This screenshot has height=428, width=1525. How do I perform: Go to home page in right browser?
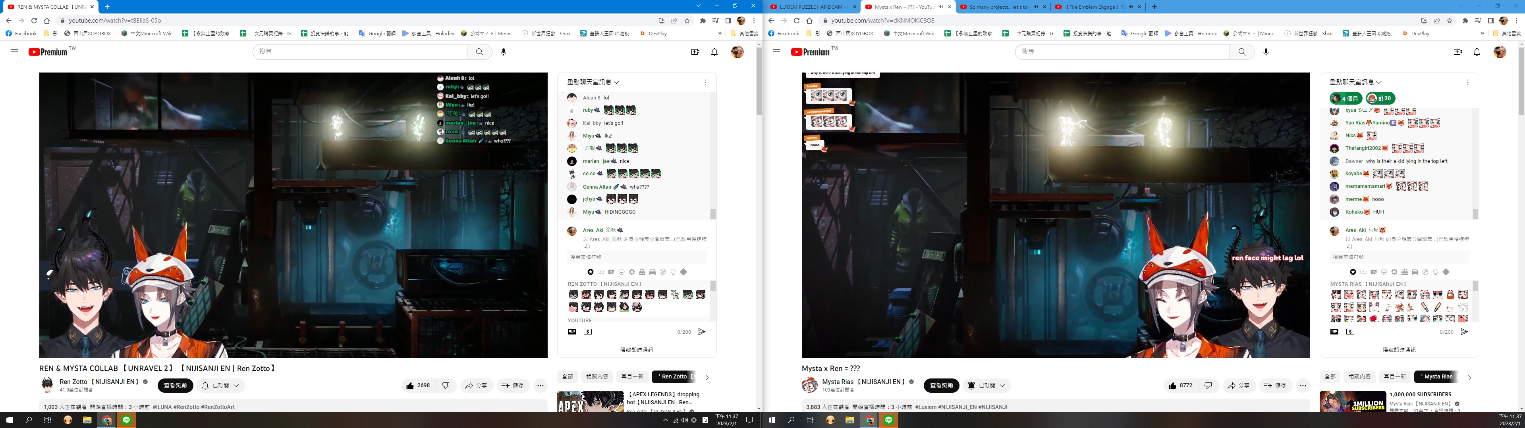[810, 21]
